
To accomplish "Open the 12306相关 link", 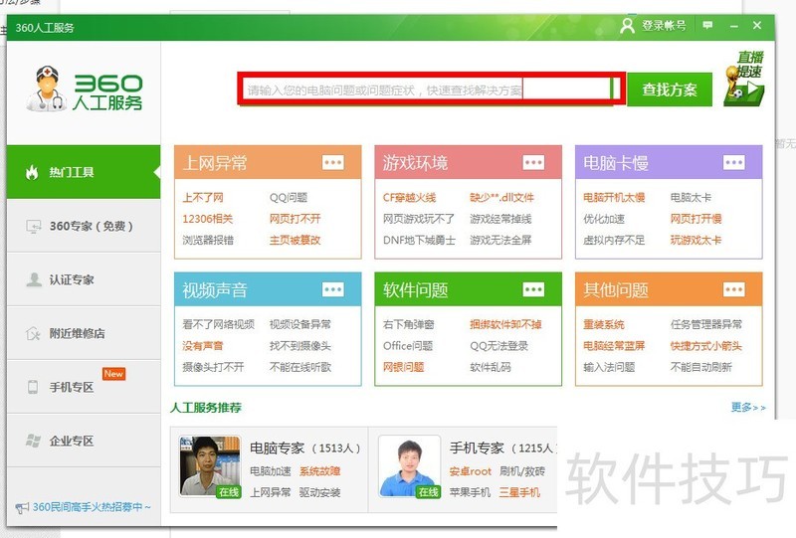I will [207, 219].
